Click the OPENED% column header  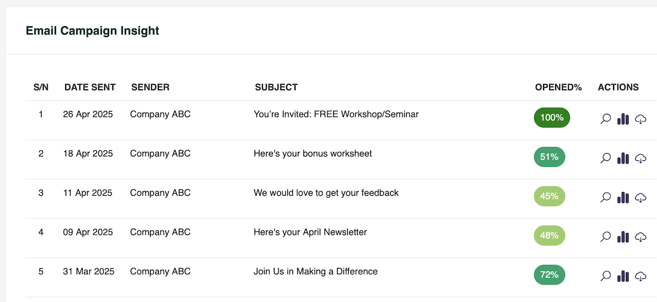pyautogui.click(x=558, y=87)
